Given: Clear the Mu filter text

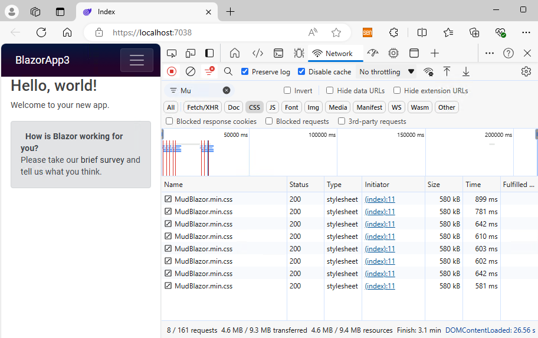Looking at the screenshot, I should pyautogui.click(x=227, y=91).
